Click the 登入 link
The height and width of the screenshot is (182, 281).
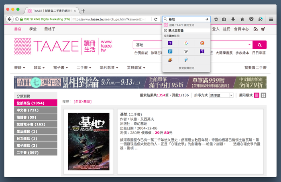point(216,29)
